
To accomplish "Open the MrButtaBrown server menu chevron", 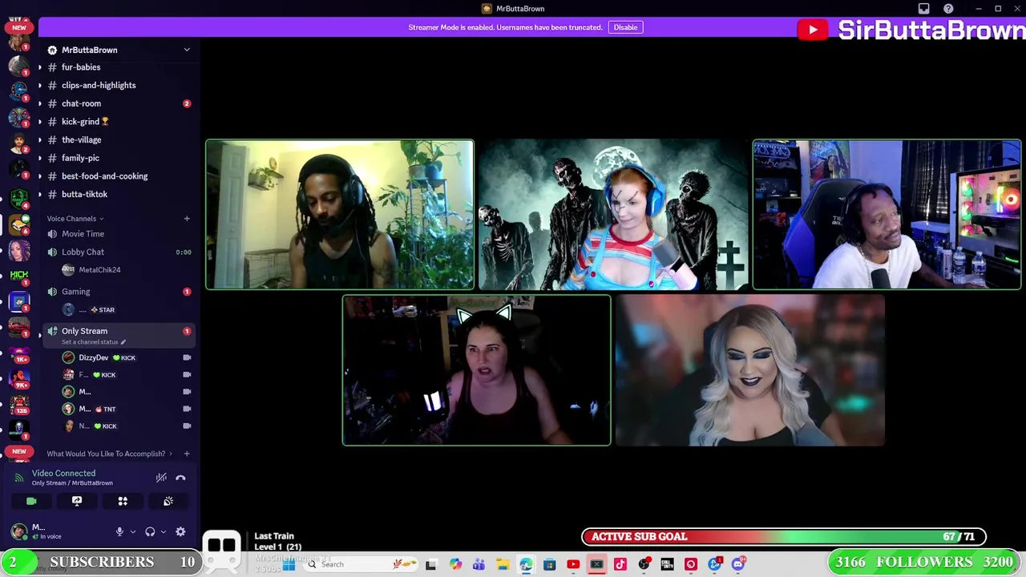I will (x=187, y=50).
